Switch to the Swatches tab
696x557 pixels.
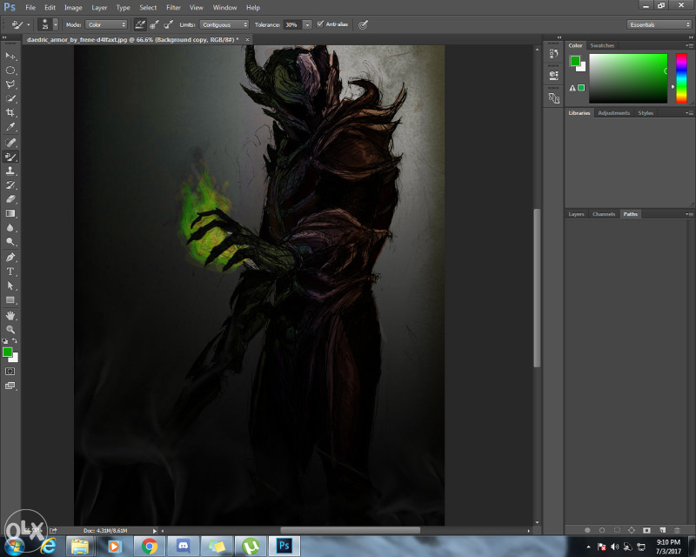(602, 45)
